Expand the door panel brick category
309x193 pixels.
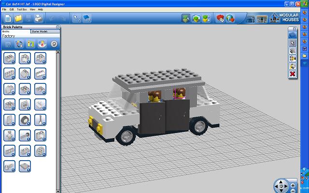click(x=9, y=120)
